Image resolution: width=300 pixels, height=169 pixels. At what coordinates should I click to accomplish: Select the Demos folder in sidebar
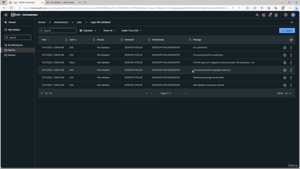pyautogui.click(x=18, y=50)
